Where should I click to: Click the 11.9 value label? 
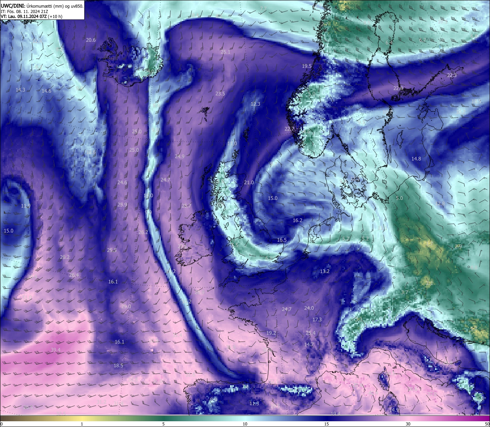click(x=26, y=206)
